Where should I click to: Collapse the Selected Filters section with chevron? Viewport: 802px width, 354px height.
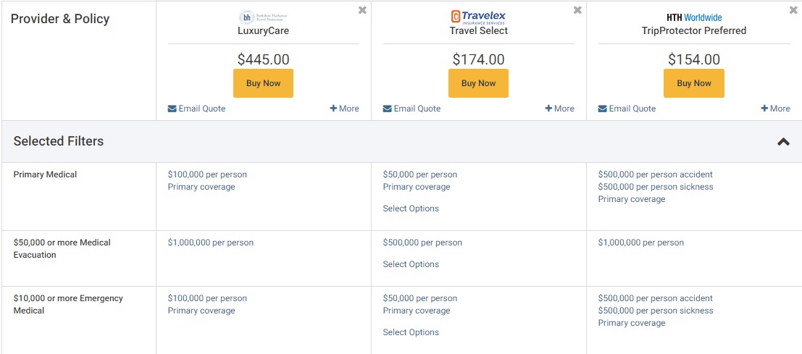(783, 141)
